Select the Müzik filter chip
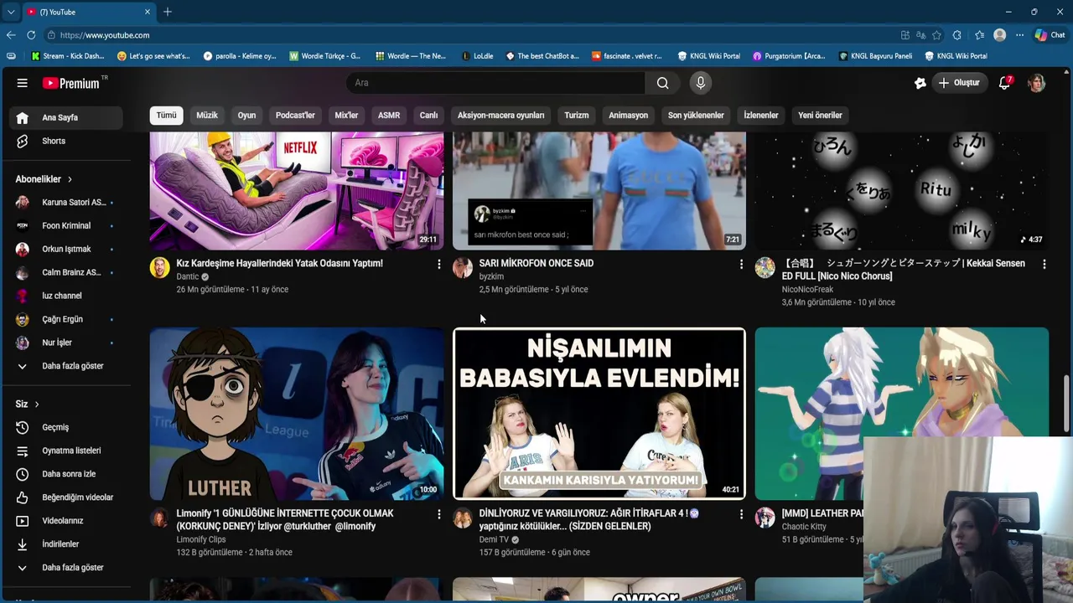The height and width of the screenshot is (603, 1073). tap(207, 116)
